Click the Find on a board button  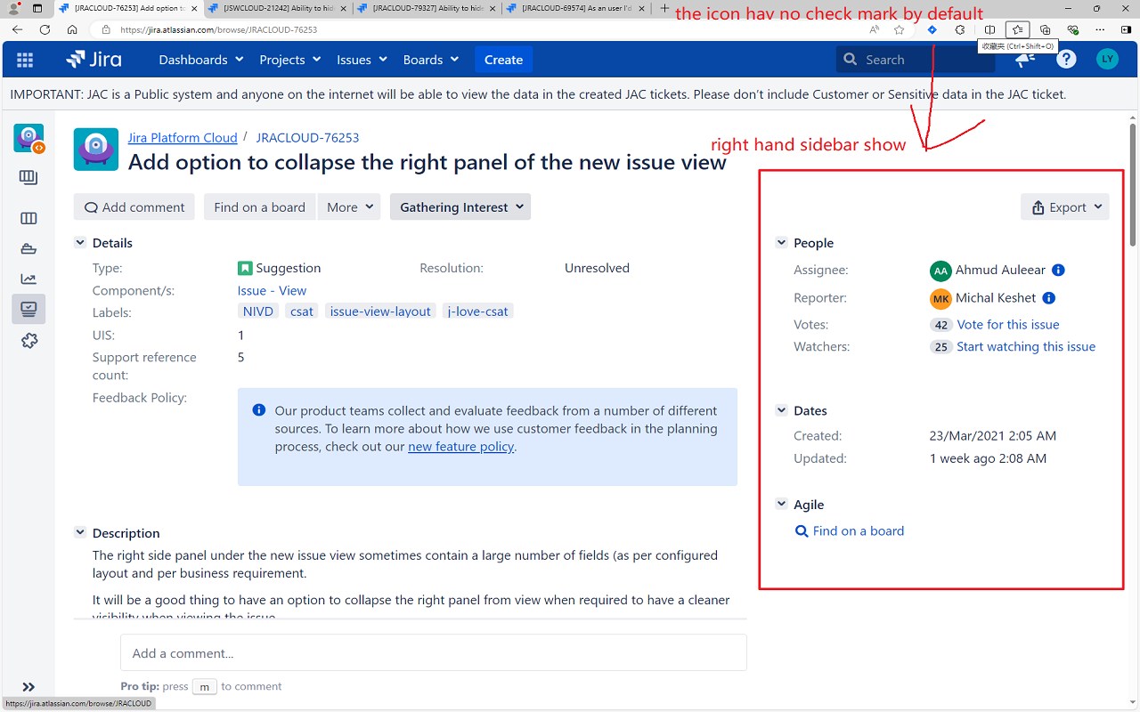click(260, 207)
